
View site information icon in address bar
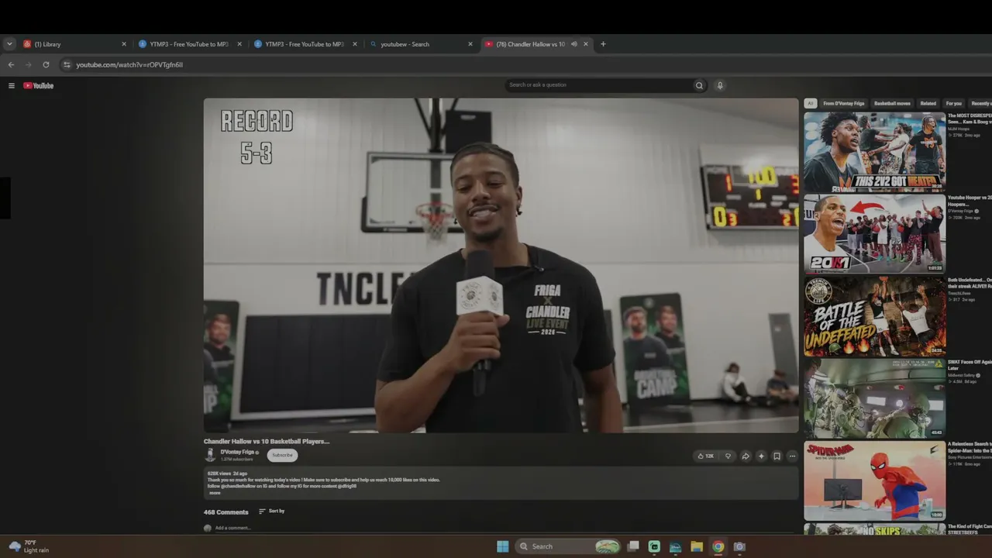(x=67, y=65)
